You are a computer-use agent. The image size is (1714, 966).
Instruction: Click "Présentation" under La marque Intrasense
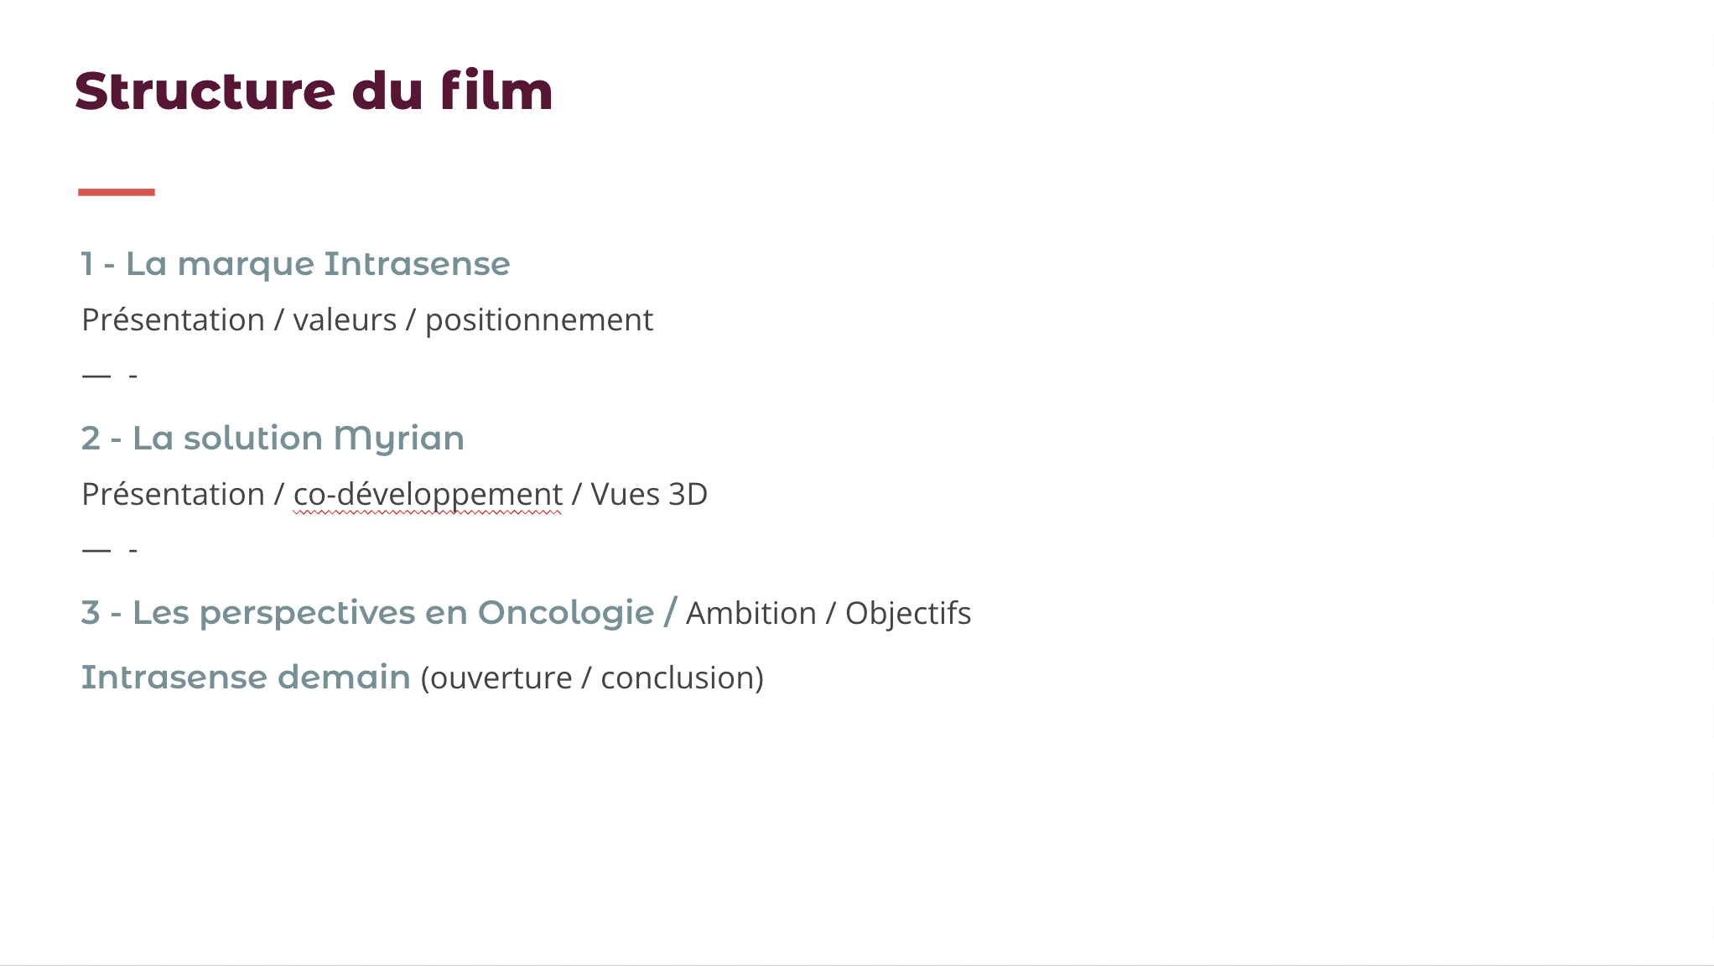click(x=174, y=320)
